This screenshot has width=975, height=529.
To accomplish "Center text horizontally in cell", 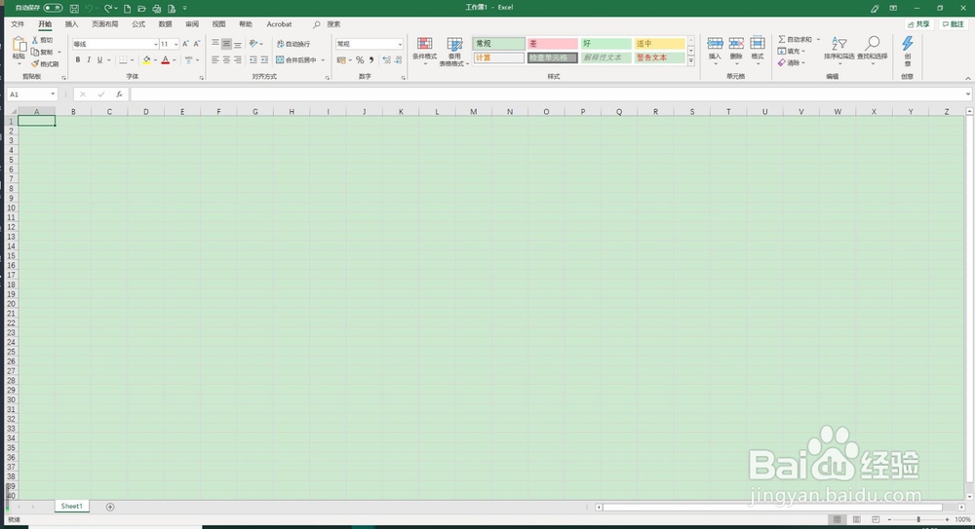I will 226,60.
